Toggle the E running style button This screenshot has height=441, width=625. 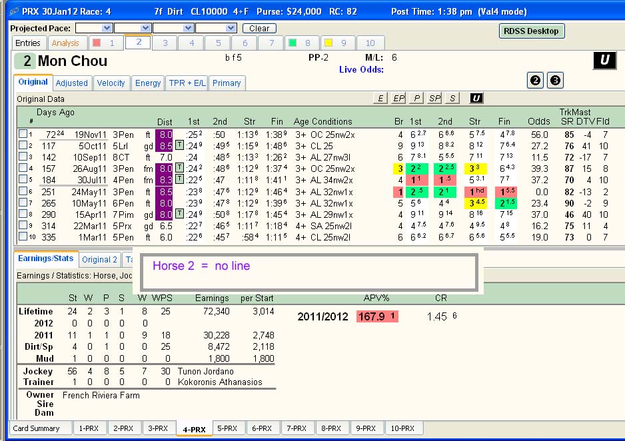[x=380, y=98]
